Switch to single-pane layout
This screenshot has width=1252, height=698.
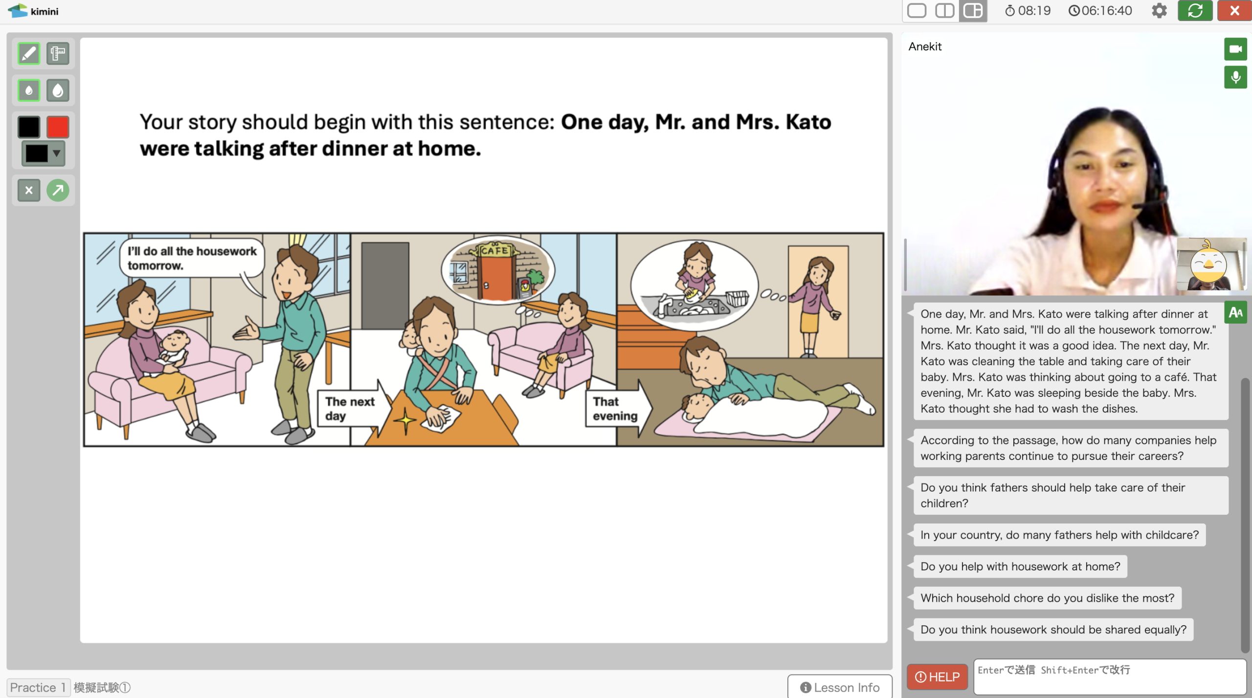(x=917, y=11)
